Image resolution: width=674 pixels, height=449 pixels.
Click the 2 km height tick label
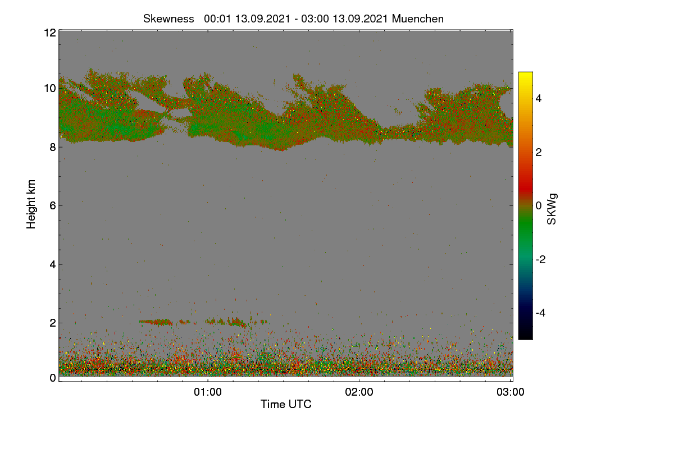53,323
